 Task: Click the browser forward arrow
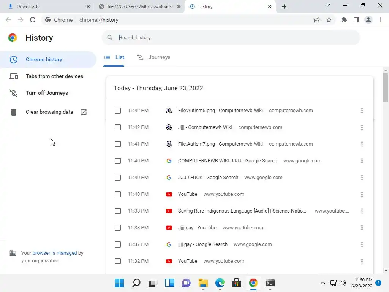pos(21,20)
